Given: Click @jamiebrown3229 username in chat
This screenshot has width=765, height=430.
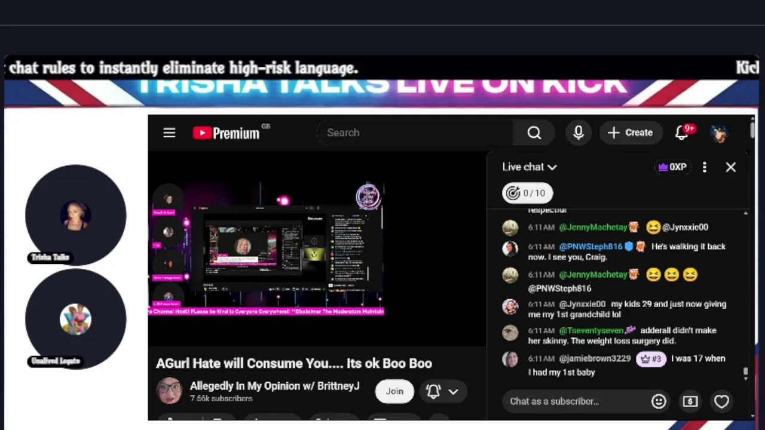Looking at the screenshot, I should pyautogui.click(x=595, y=359).
